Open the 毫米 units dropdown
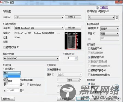The image size is (123, 102). coord(74,80)
